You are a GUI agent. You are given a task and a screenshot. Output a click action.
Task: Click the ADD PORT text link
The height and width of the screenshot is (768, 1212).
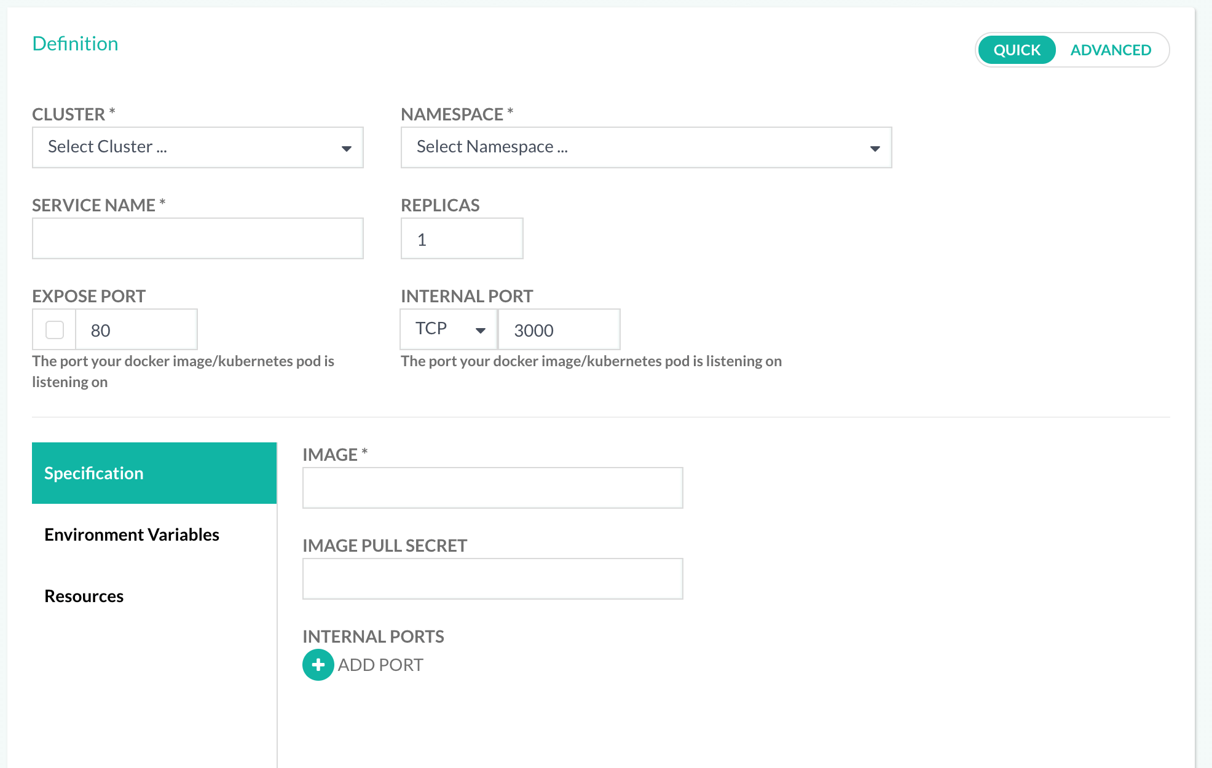[x=380, y=665]
